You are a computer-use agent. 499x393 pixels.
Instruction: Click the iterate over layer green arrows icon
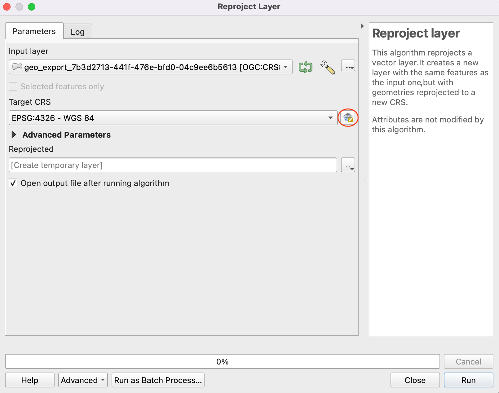click(305, 67)
